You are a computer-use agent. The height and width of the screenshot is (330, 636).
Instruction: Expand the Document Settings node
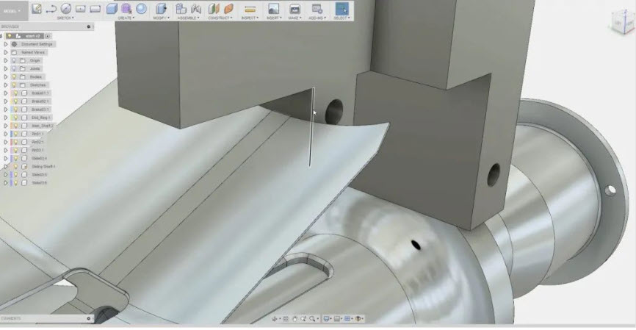click(x=6, y=44)
